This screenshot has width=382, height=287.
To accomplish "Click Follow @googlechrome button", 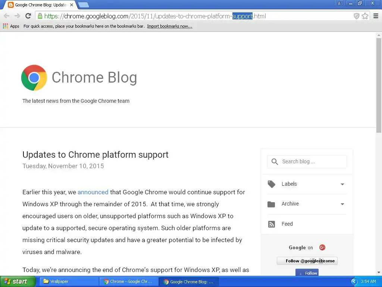I will coord(307,261).
